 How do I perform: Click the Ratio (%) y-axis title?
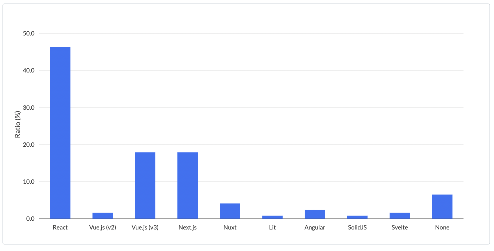[17, 124]
